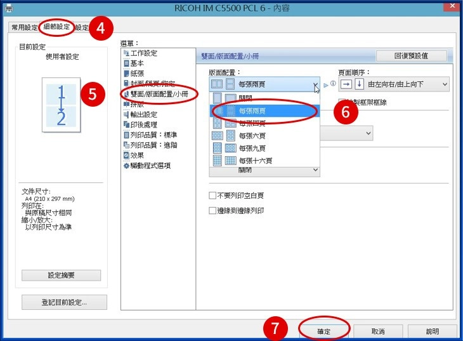Close the printer properties dialog
This screenshot has height=341, width=463.
click(452, 6)
